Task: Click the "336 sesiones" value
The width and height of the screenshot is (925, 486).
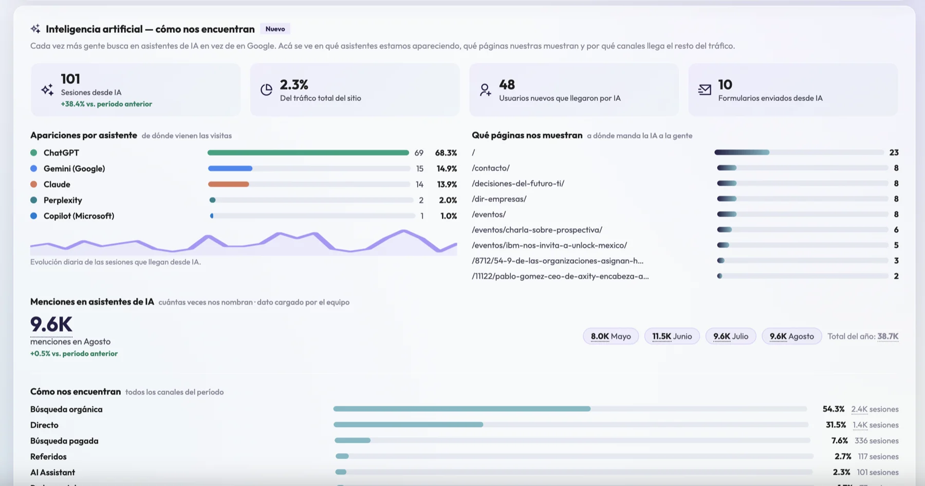Action: pyautogui.click(x=877, y=441)
